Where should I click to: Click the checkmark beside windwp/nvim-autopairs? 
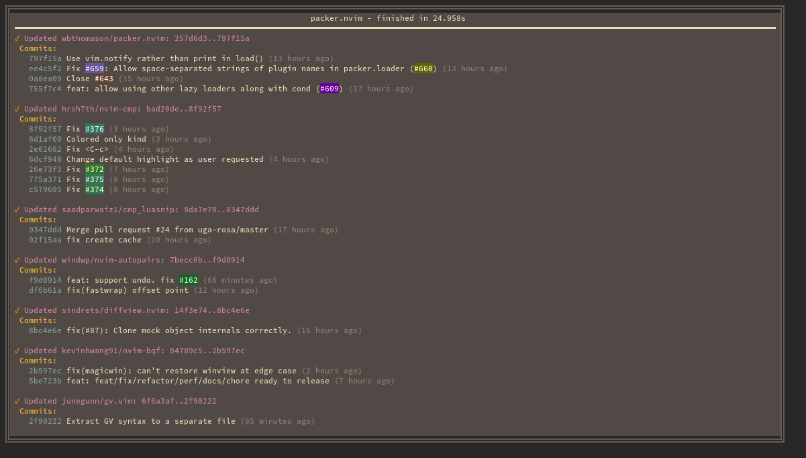(x=17, y=260)
